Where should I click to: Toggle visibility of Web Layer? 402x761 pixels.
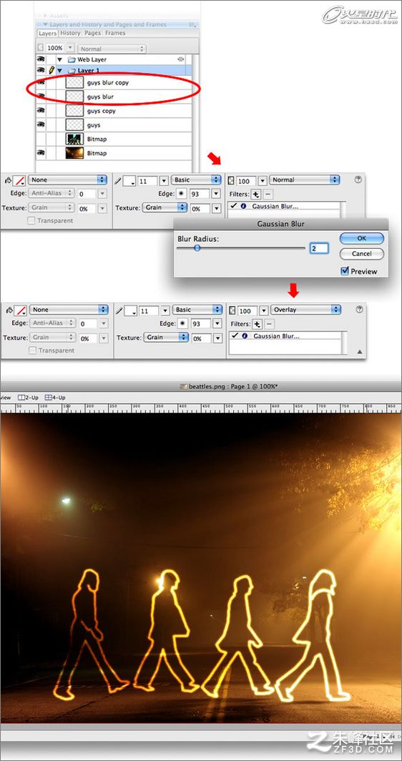pyautogui.click(x=41, y=59)
